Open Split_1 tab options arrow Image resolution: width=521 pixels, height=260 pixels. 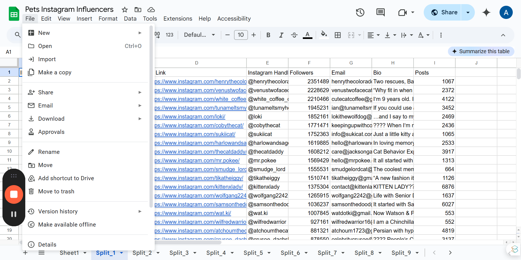(121, 253)
